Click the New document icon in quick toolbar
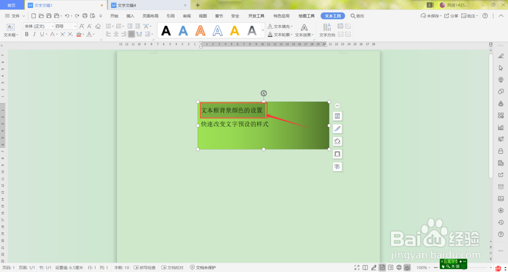Image resolution: width=508 pixels, height=272 pixels. [x=34, y=16]
